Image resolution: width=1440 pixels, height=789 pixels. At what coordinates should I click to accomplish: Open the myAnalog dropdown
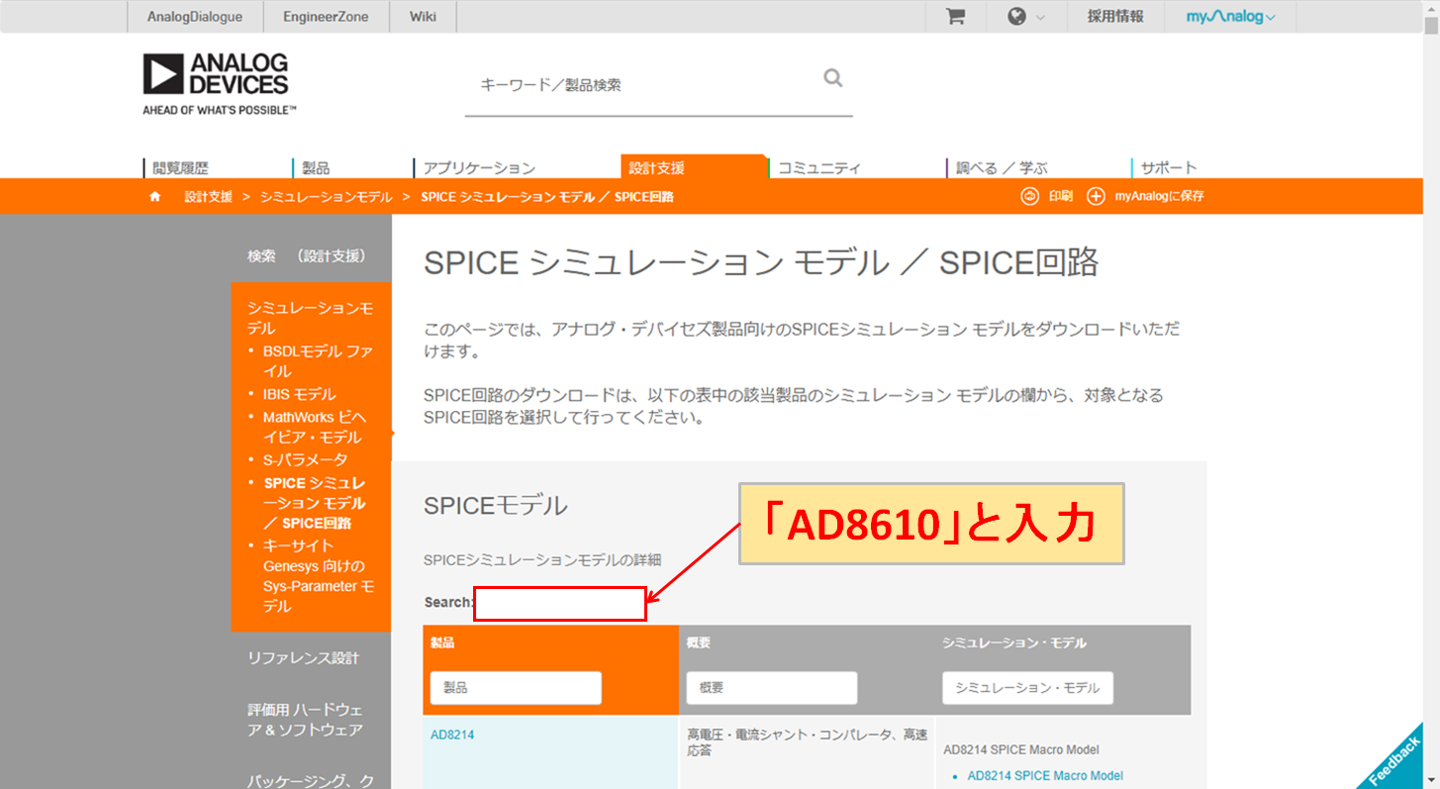tap(1230, 16)
